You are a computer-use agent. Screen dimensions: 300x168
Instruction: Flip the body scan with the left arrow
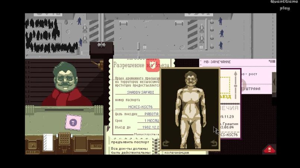(x=166, y=143)
